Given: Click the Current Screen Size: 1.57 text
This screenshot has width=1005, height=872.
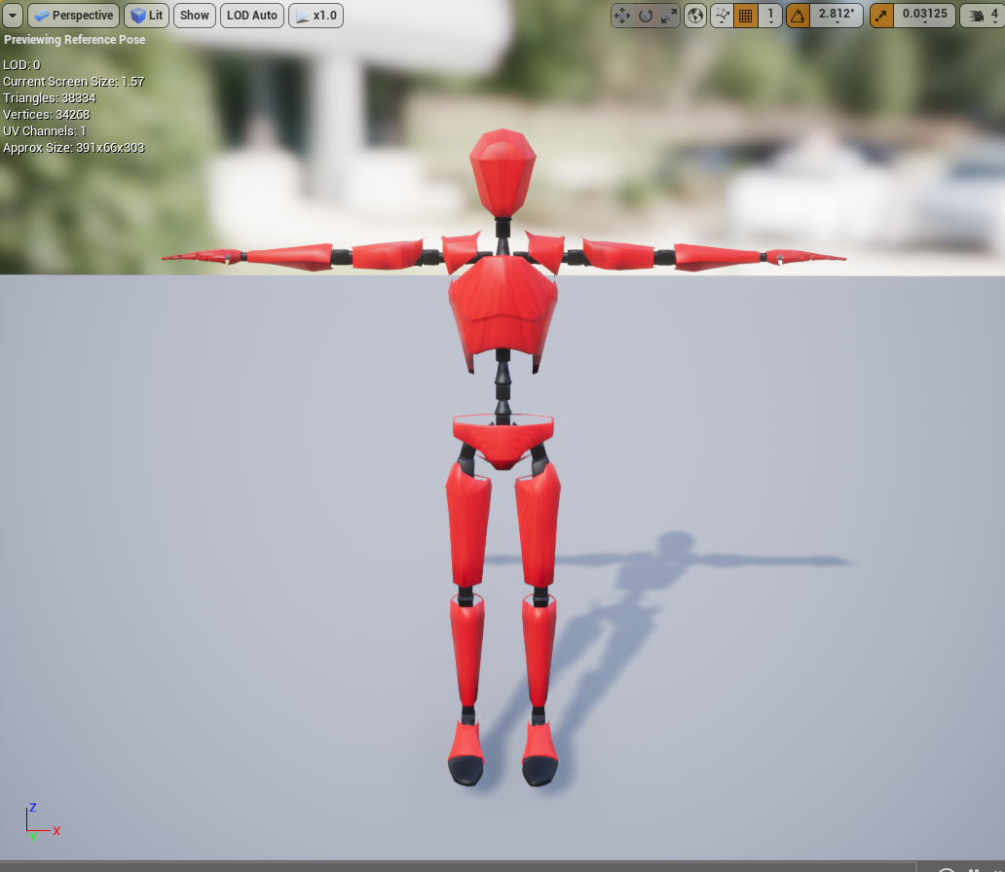Looking at the screenshot, I should coord(74,82).
